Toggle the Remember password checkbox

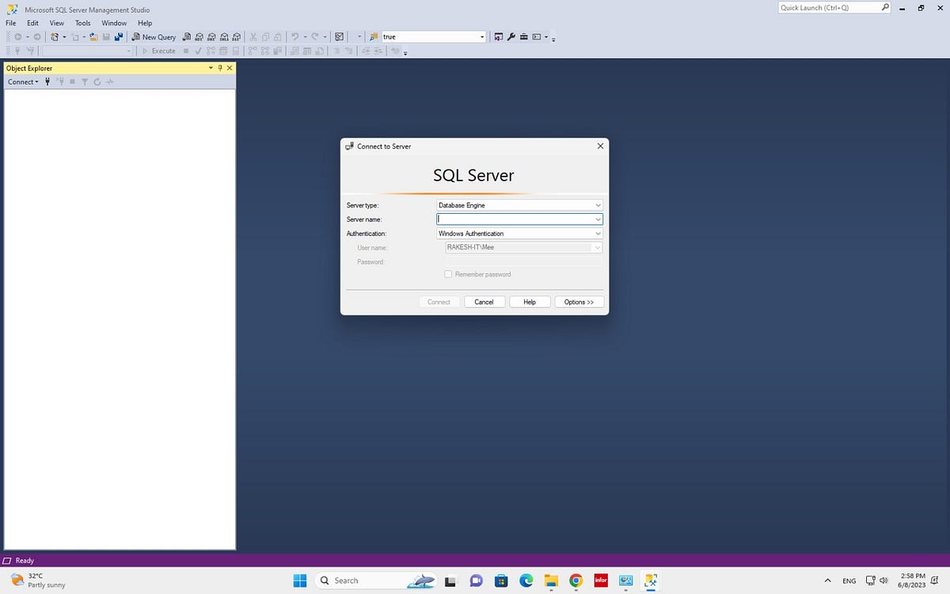(x=448, y=274)
